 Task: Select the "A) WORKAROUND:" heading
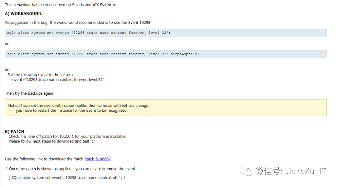tap(24, 14)
